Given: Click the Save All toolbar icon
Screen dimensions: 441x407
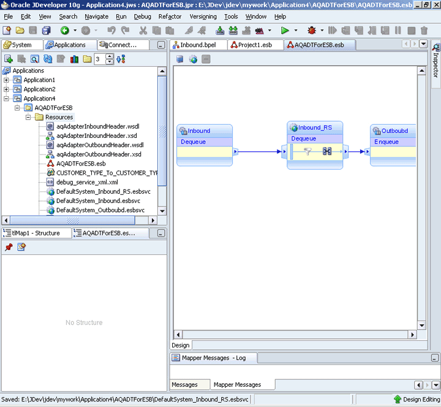Looking at the screenshot, I should click(x=47, y=30).
